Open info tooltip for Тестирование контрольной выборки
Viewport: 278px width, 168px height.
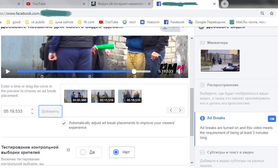pos(68,150)
